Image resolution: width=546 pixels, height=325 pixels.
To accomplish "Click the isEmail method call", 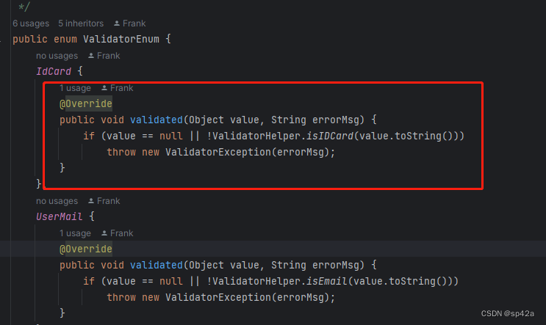I will (326, 281).
